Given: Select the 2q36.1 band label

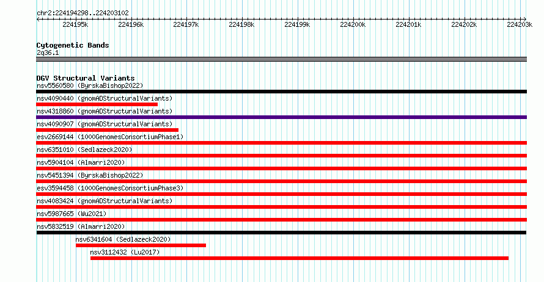Looking at the screenshot, I should coord(48,52).
